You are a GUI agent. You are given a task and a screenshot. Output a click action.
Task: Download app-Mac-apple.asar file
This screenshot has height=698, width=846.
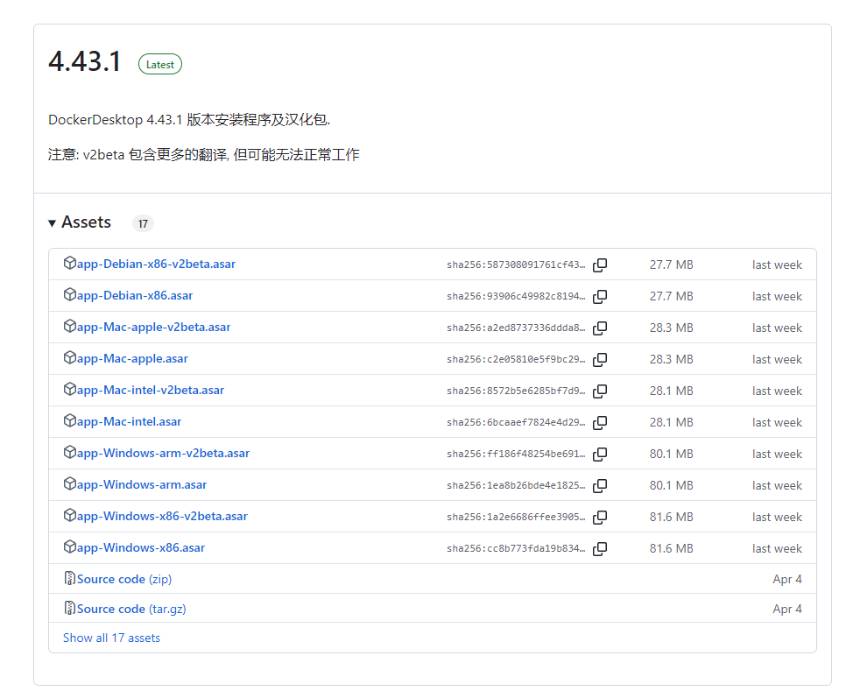point(132,358)
